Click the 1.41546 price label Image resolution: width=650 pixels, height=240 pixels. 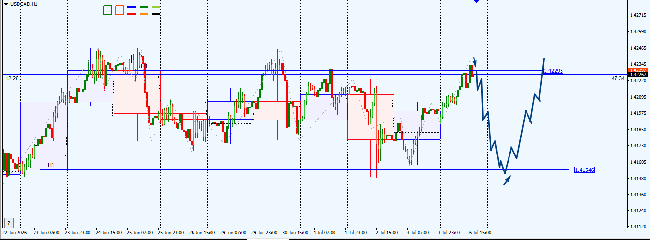click(x=584, y=170)
